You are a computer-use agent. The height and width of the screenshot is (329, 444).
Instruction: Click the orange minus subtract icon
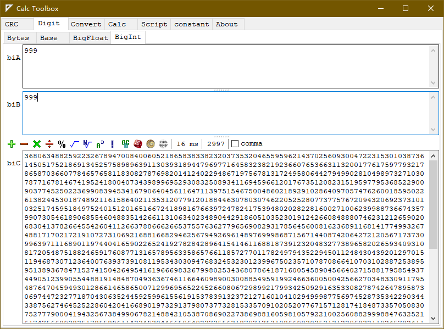pyautogui.click(x=24, y=144)
